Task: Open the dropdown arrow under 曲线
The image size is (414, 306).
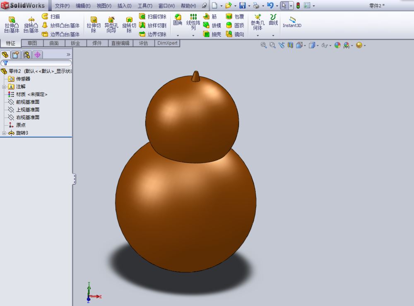Action: [x=273, y=35]
